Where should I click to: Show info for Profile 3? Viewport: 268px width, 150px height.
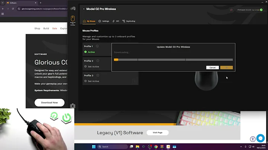[x=98, y=75]
